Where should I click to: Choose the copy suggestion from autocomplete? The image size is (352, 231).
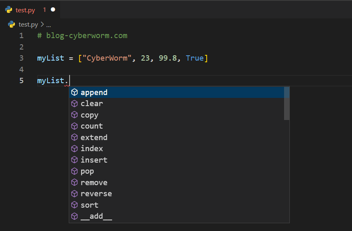click(x=90, y=115)
